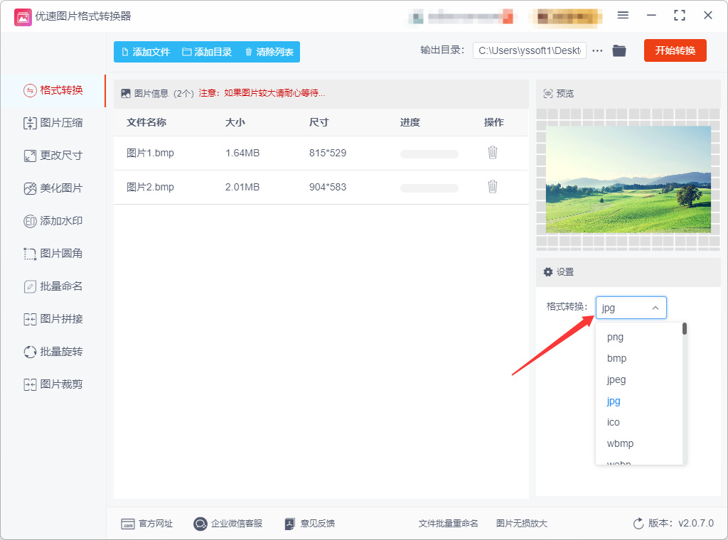
Task: Open 图片裁剪 crop tab
Action: pos(53,384)
